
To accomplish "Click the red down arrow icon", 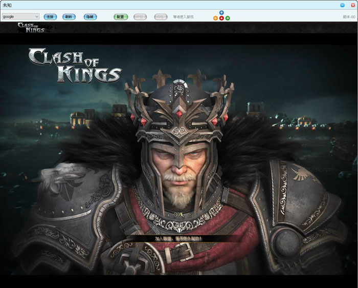I will coord(221,18).
